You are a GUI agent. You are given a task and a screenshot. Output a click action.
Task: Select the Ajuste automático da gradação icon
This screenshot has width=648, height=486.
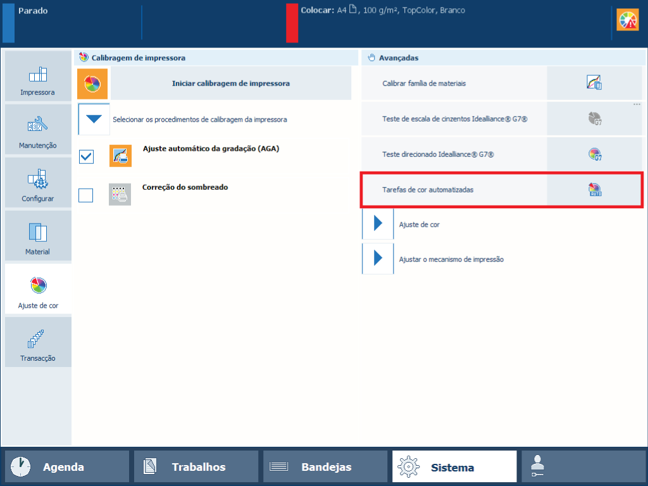(120, 156)
